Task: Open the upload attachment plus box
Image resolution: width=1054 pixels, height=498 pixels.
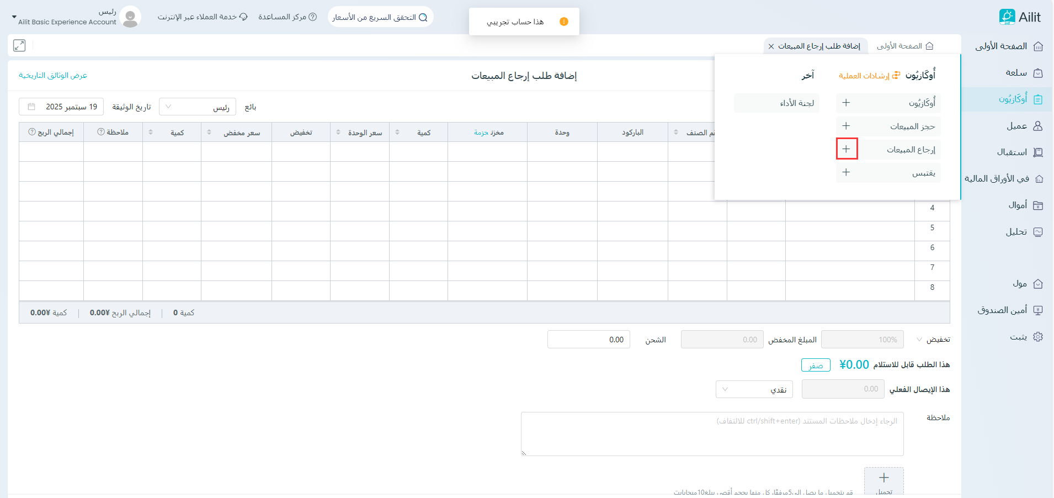Action: click(883, 480)
